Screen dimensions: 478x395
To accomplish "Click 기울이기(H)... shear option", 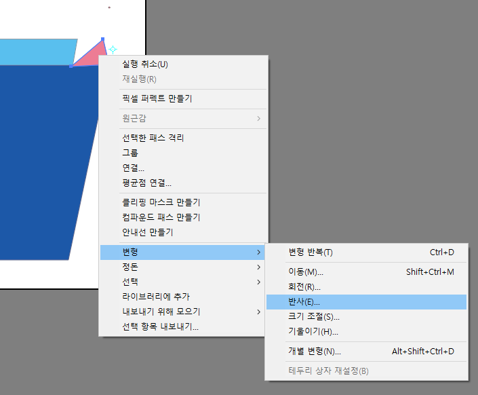I will [x=366, y=331].
